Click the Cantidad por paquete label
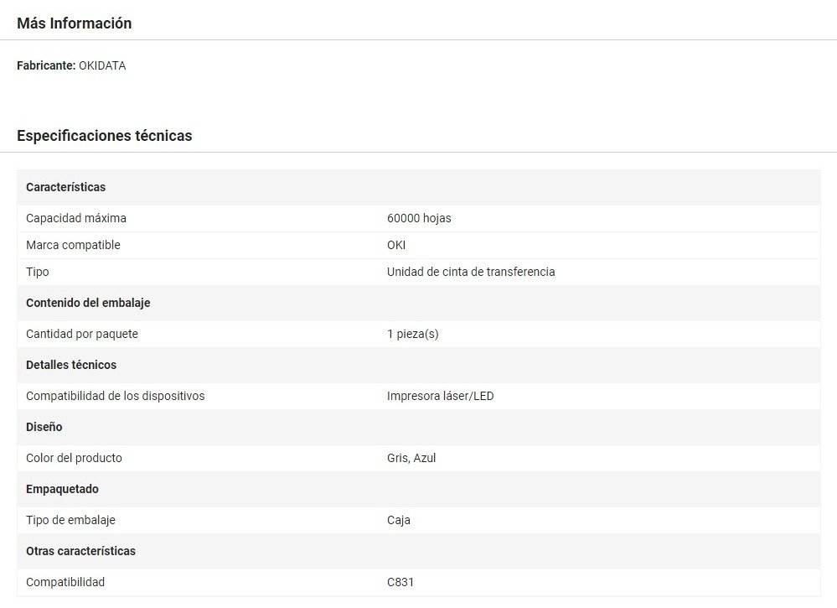The width and height of the screenshot is (837, 608). coord(82,334)
